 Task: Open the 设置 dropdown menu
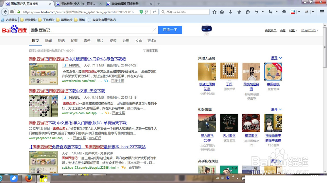pos(293,30)
